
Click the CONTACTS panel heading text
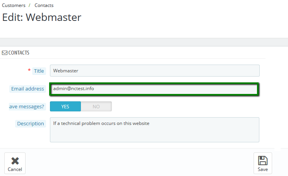pos(19,53)
